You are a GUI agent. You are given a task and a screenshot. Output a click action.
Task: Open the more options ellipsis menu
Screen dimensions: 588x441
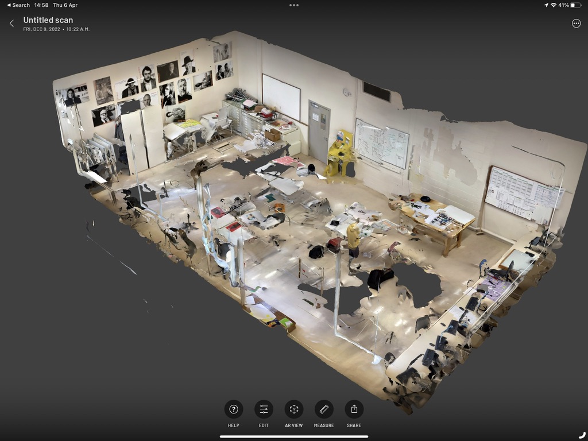(x=576, y=24)
